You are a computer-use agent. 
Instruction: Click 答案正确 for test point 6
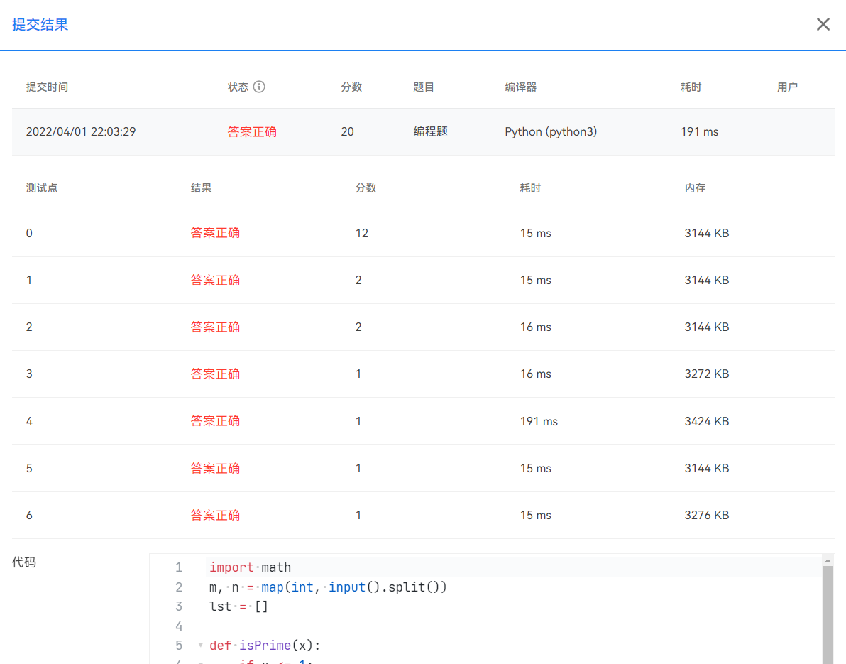[x=215, y=515]
